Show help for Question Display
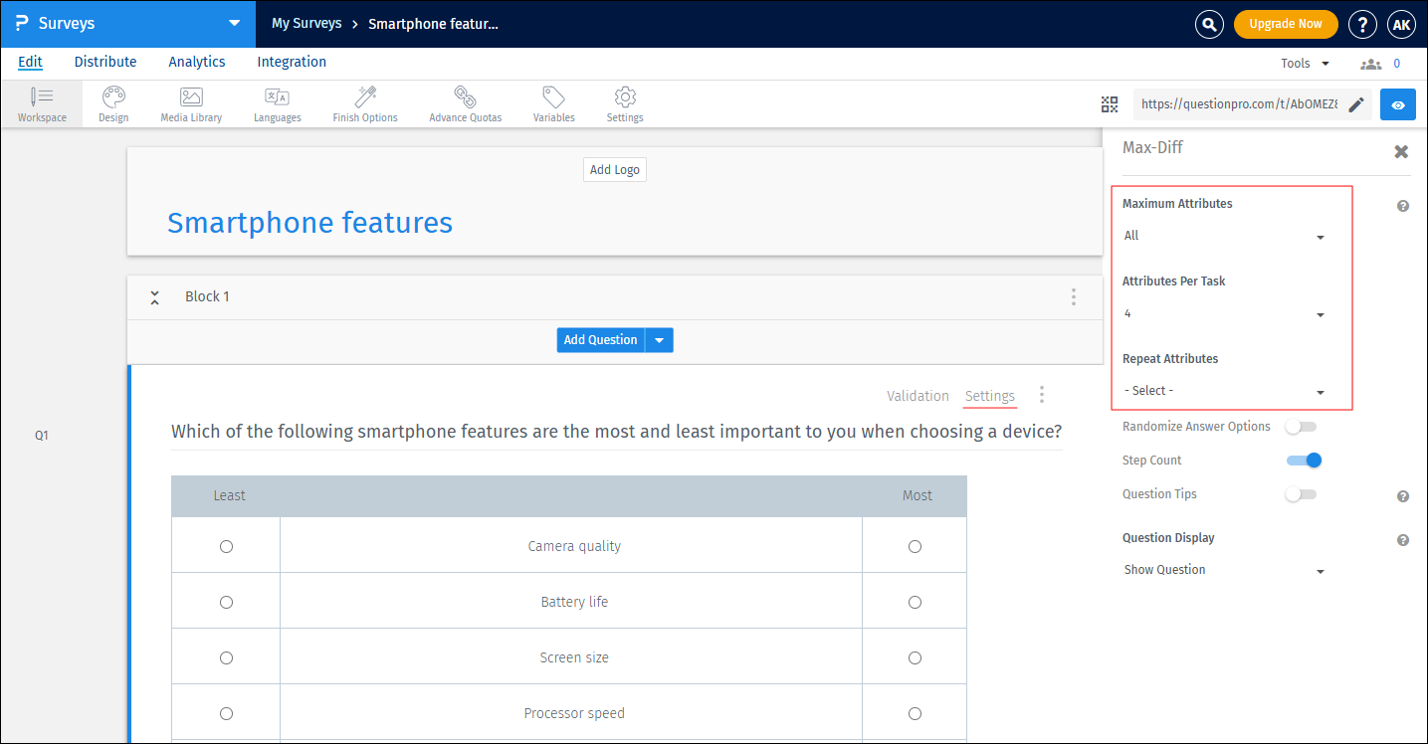1428x744 pixels. coord(1403,540)
